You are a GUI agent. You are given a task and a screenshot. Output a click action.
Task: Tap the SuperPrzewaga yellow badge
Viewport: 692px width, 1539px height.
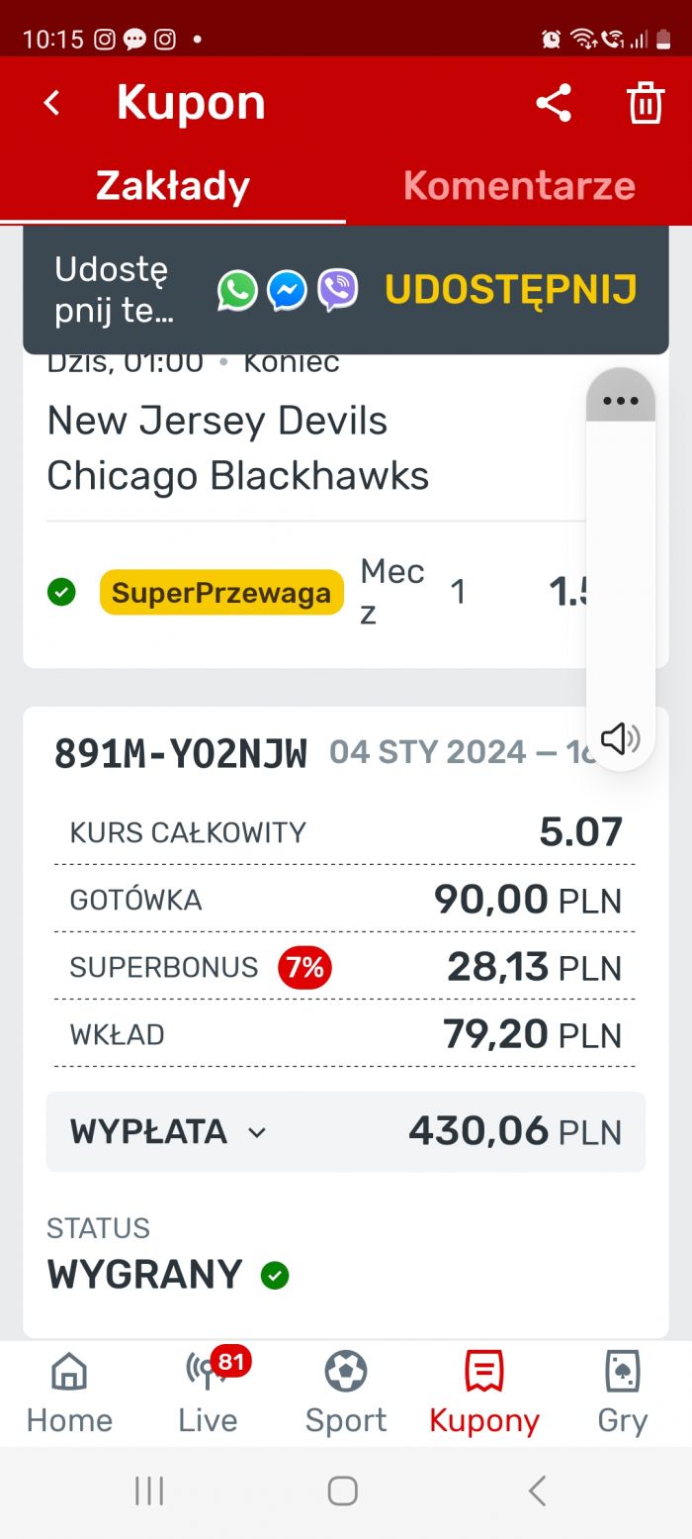click(221, 593)
